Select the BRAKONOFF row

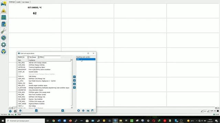(44, 69)
